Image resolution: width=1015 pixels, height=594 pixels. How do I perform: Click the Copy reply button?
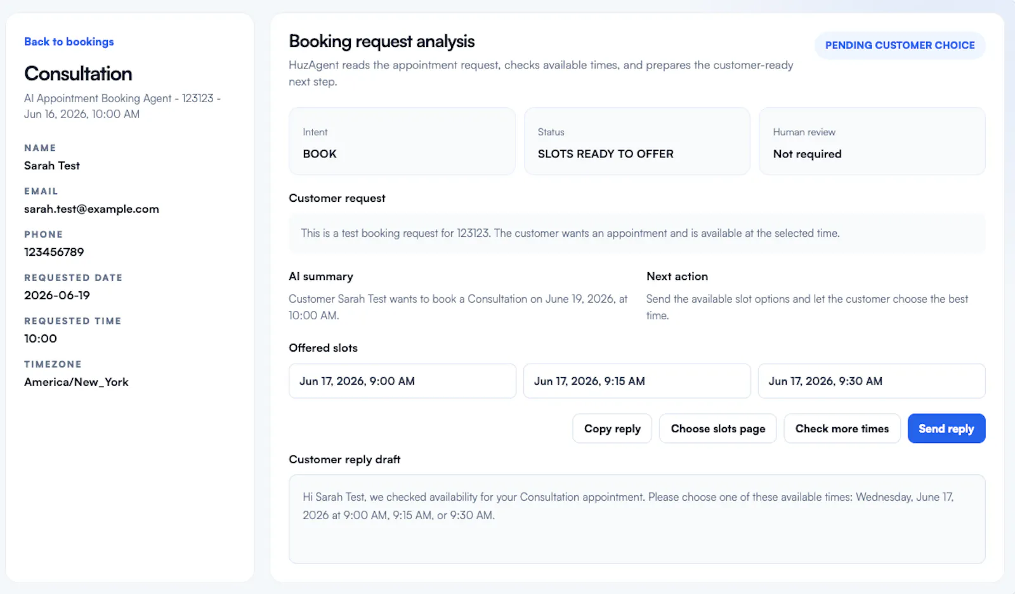click(612, 428)
